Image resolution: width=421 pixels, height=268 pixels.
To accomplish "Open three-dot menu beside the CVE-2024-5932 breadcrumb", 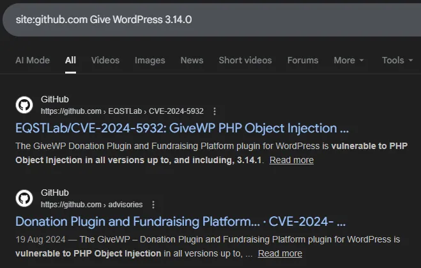I will (215, 111).
